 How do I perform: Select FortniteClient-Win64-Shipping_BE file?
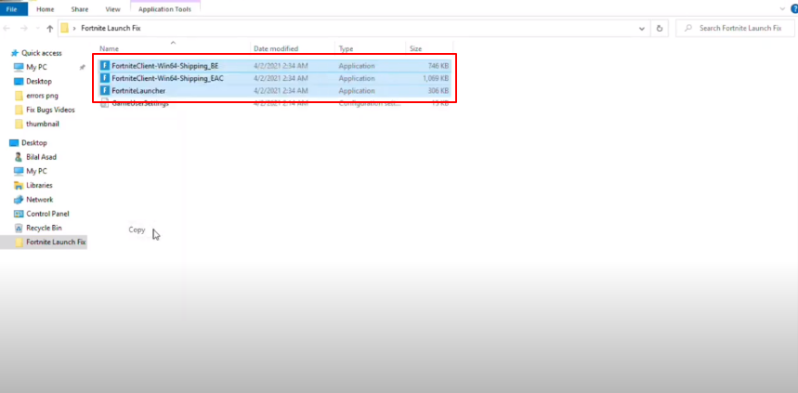pyautogui.click(x=164, y=66)
